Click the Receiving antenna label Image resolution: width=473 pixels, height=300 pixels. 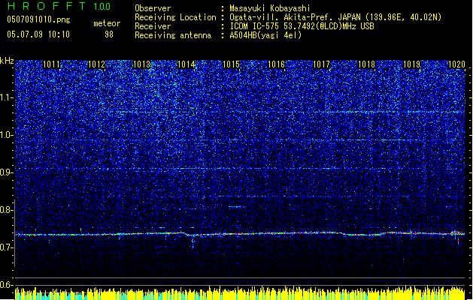pos(173,35)
